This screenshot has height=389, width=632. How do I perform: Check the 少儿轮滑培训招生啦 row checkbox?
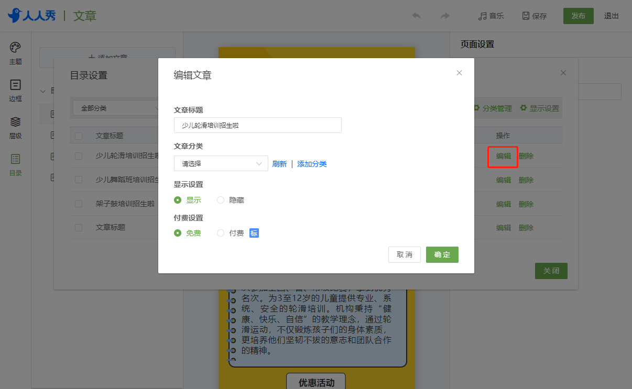coord(79,155)
